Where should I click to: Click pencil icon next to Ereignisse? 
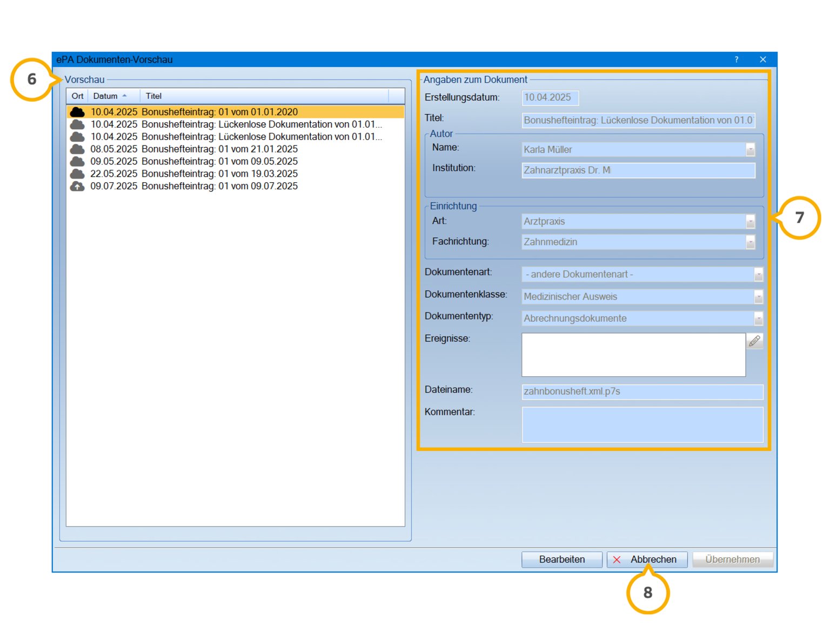click(754, 341)
